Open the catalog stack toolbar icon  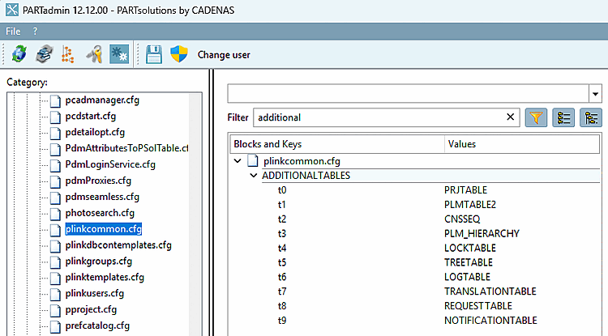45,54
